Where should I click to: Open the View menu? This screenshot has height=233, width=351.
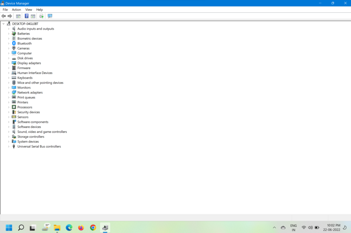pos(29,10)
